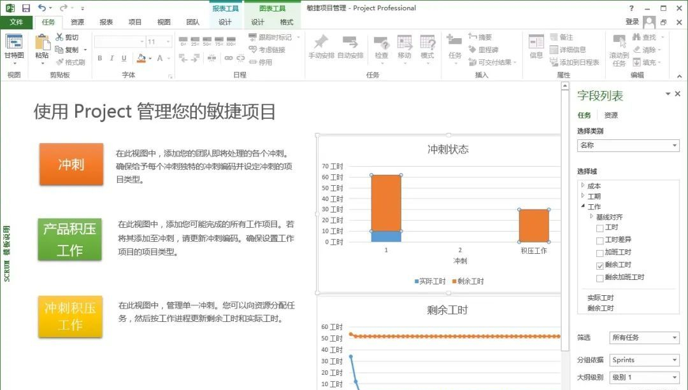Click Link tasks chain icon
688x390 pixels.
click(228, 58)
